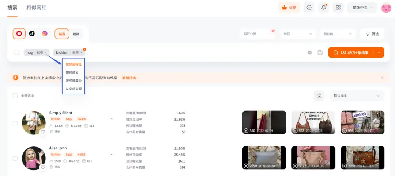395x176 pixels.
Task: Open Alisa Lynn's video with 2950 views
Action: (362, 158)
